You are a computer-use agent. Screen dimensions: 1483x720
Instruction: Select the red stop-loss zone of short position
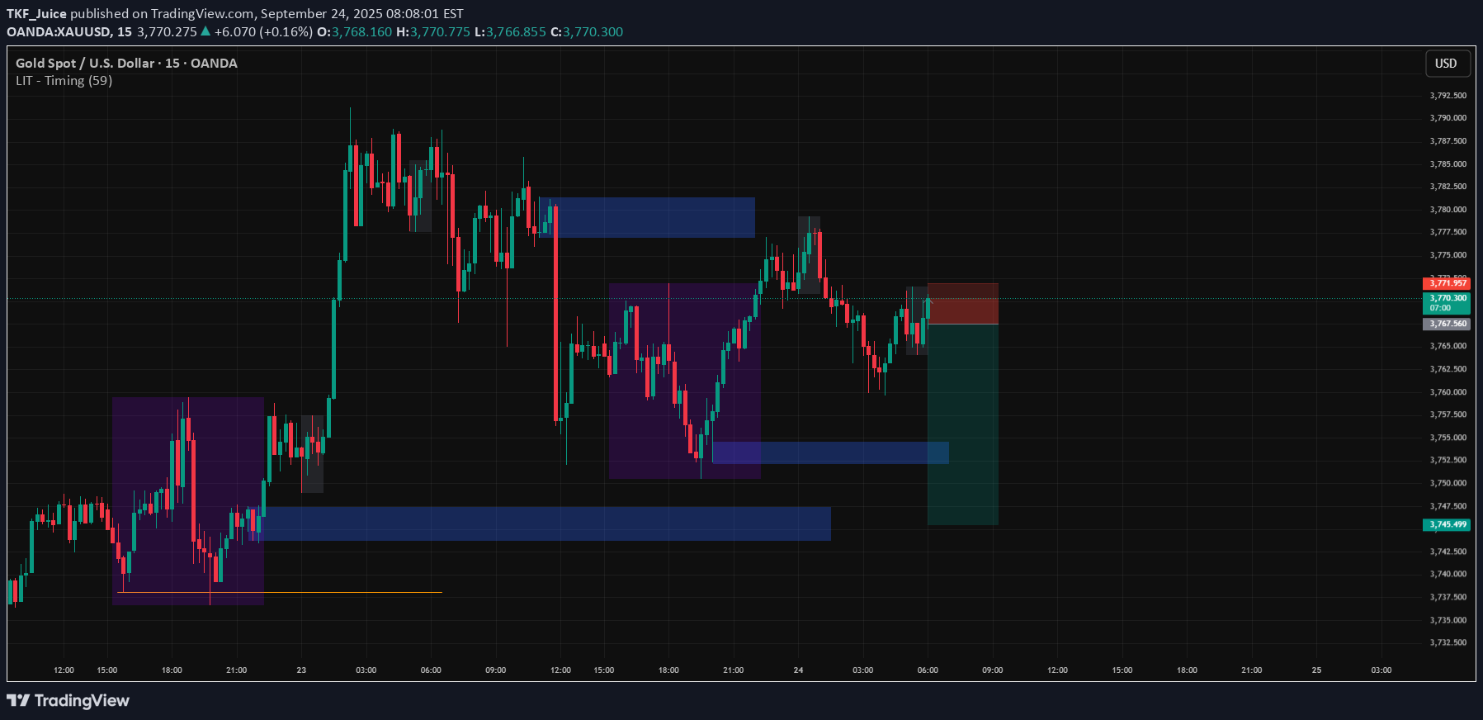tap(963, 304)
